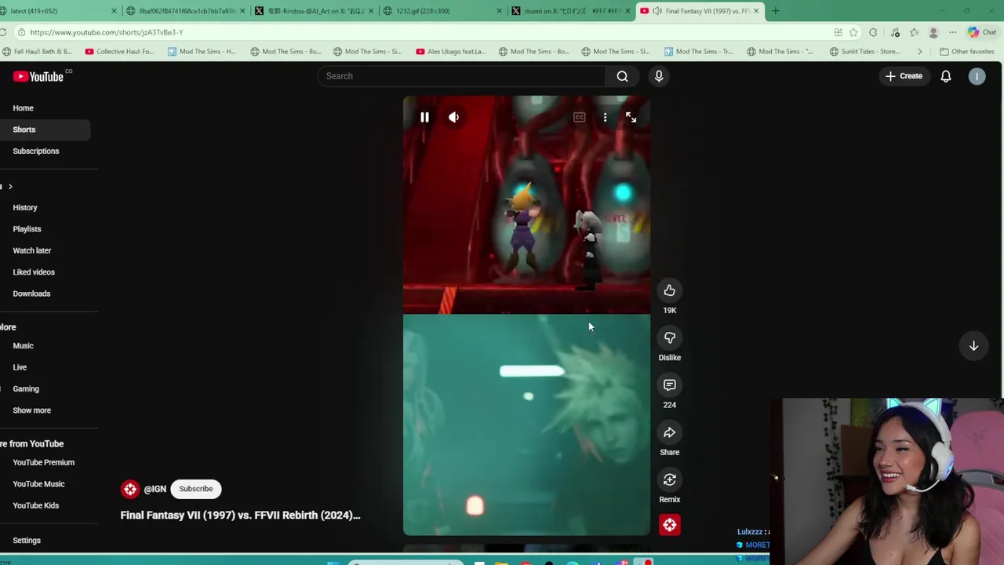Image resolution: width=1004 pixels, height=565 pixels.
Task: Like the Short with 19K likes
Action: point(669,290)
